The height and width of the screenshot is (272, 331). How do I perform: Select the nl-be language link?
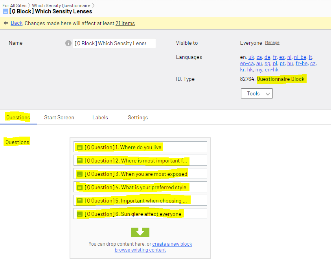click(x=300, y=57)
